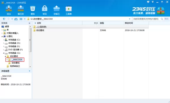Click the 高级 link beside search
Screen dimensions: 170x103
(166, 19)
